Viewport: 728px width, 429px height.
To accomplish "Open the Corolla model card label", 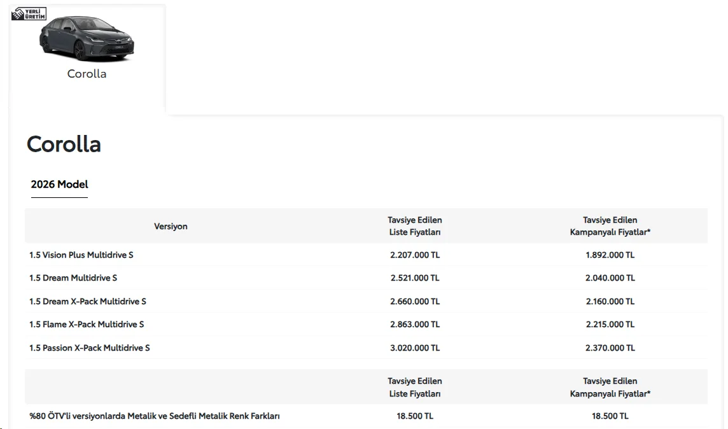I will [87, 74].
